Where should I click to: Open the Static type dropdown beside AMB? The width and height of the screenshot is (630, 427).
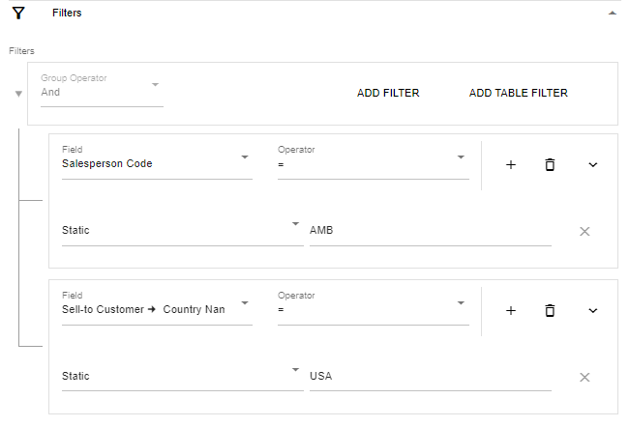point(182,231)
